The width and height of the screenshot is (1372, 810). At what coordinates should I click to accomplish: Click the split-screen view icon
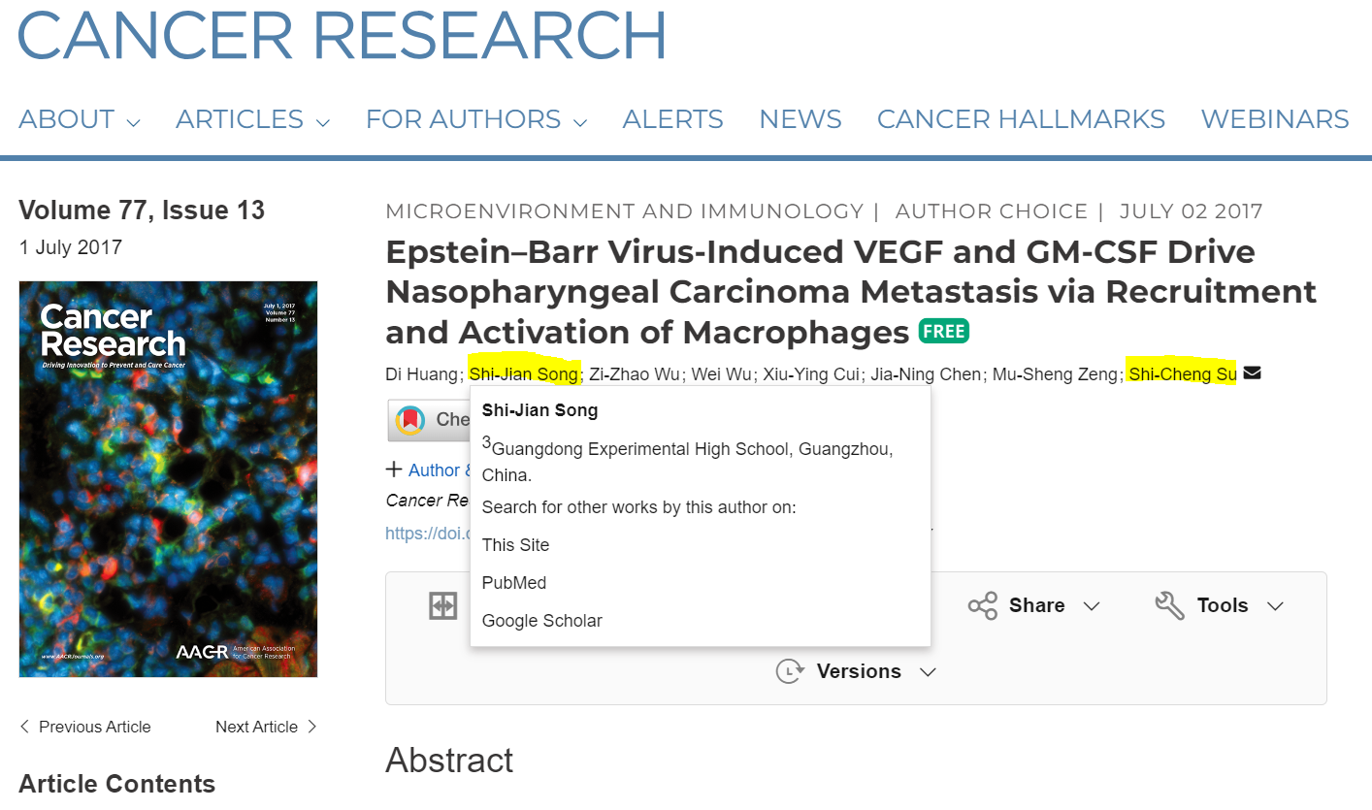coord(442,606)
